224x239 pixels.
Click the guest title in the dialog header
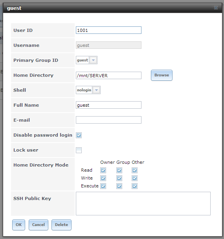(x=14, y=8)
